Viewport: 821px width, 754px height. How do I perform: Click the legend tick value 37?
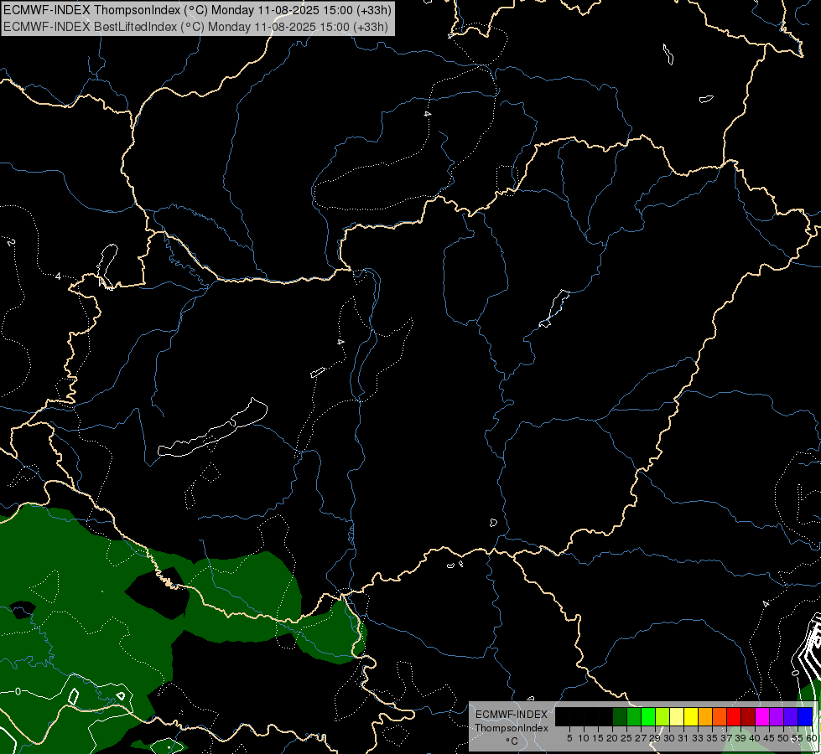tap(726, 738)
